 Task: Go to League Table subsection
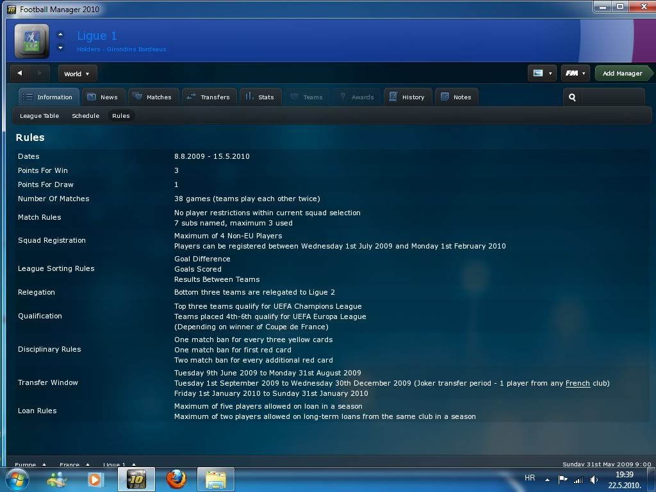click(x=39, y=116)
